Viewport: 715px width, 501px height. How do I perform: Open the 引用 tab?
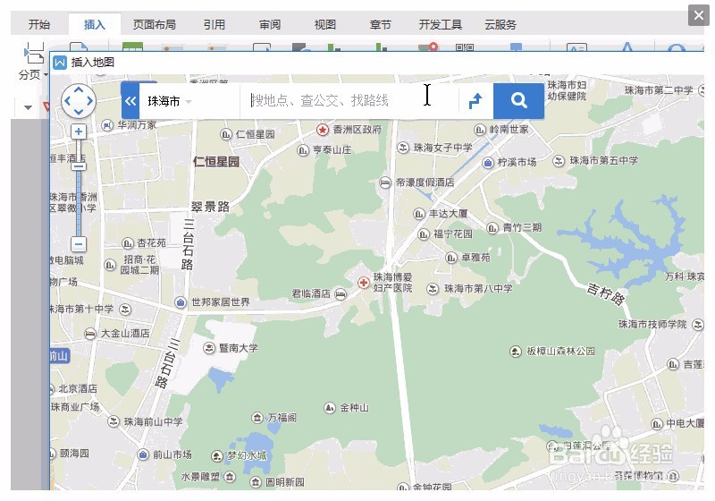click(x=214, y=25)
